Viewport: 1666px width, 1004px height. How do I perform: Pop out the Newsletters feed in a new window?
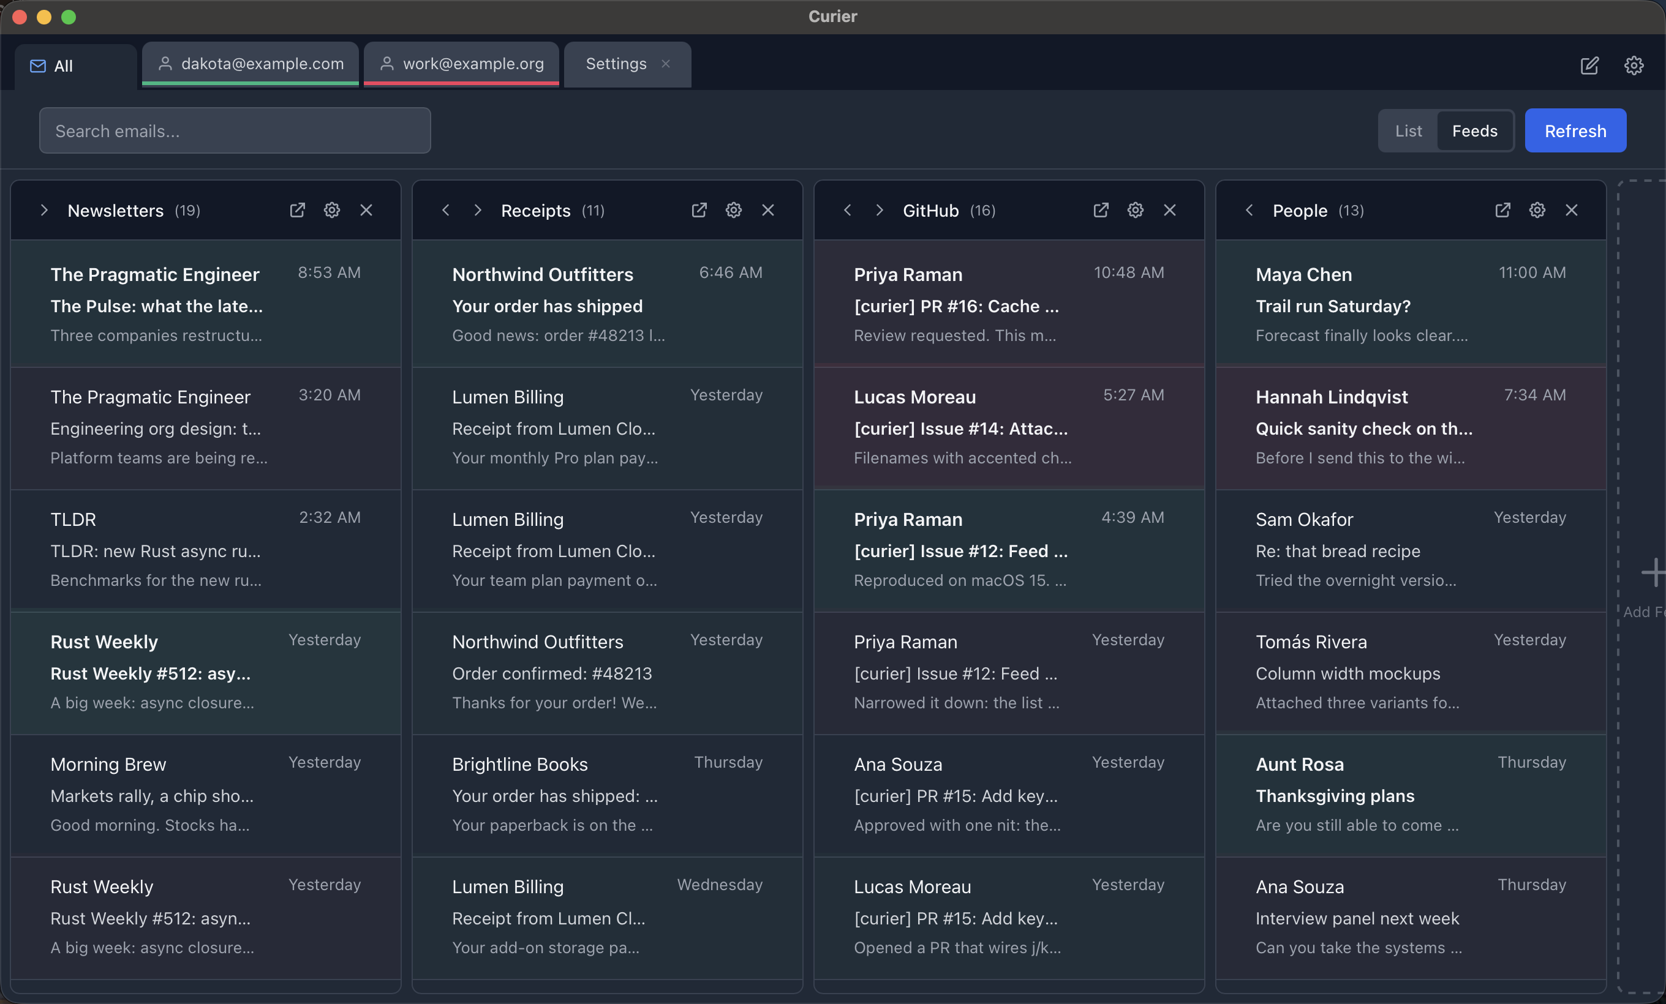pyautogui.click(x=298, y=210)
